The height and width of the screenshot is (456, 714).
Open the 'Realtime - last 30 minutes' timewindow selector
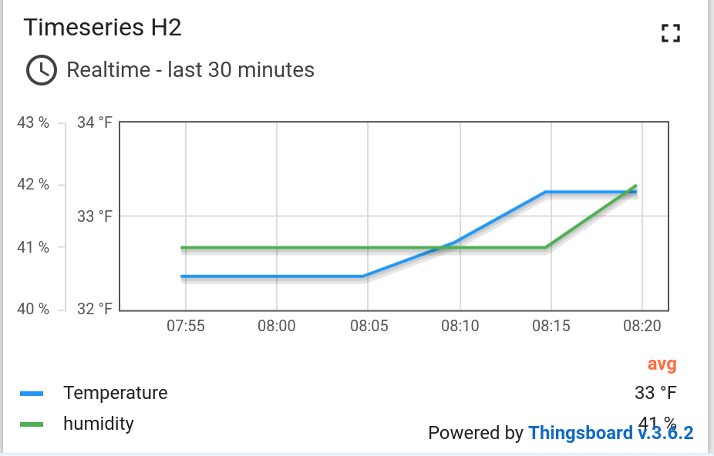pyautogui.click(x=190, y=70)
